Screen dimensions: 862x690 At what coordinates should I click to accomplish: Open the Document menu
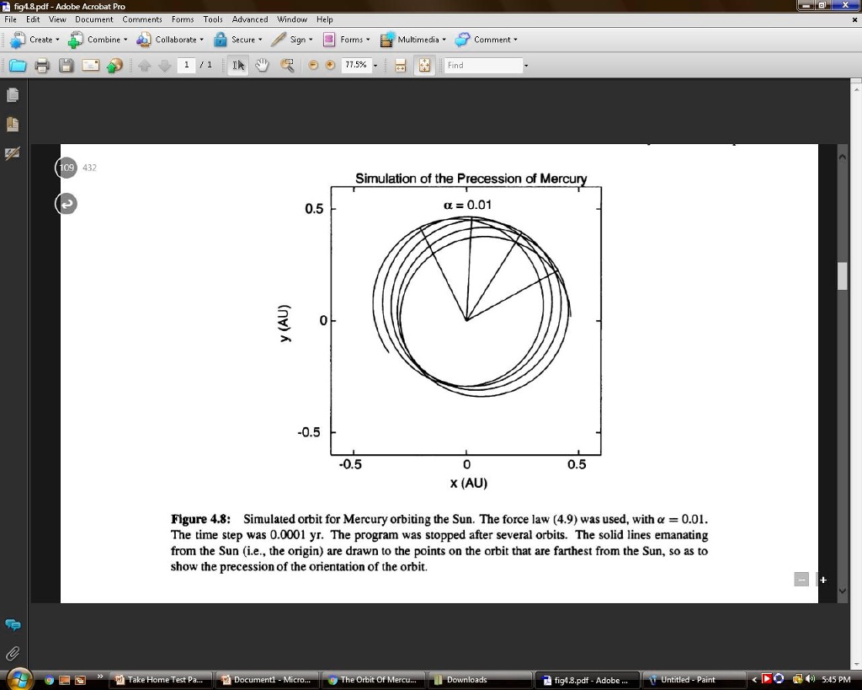93,19
